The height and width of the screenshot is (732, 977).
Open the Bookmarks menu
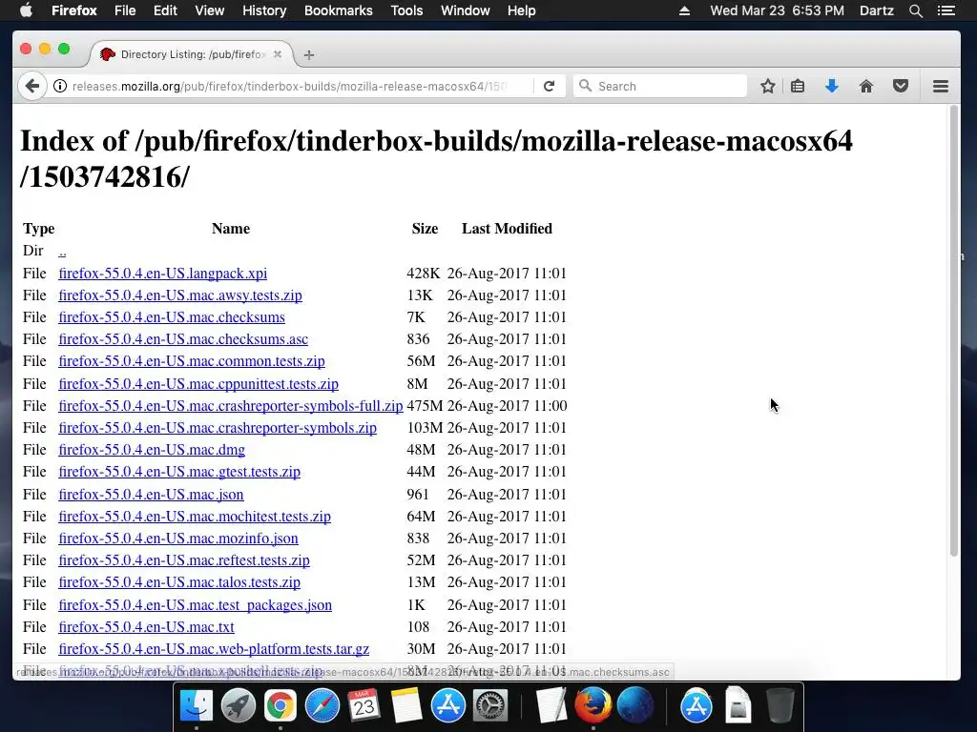click(x=339, y=10)
